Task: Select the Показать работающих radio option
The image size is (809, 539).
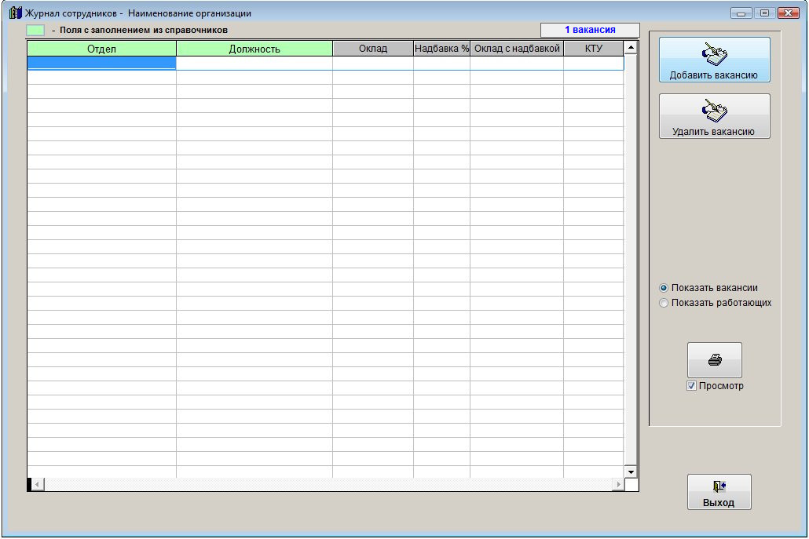Action: (x=664, y=303)
